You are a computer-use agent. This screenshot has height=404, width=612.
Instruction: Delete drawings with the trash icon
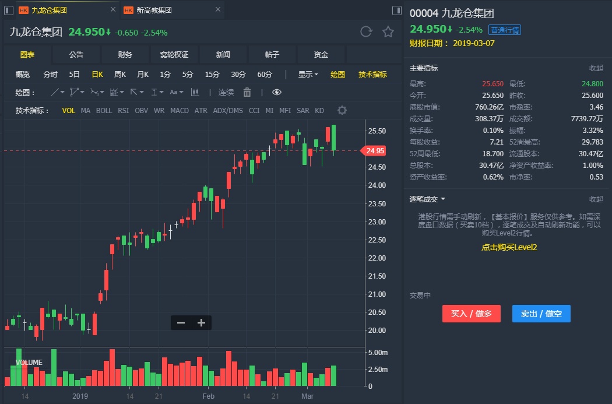pyautogui.click(x=247, y=92)
